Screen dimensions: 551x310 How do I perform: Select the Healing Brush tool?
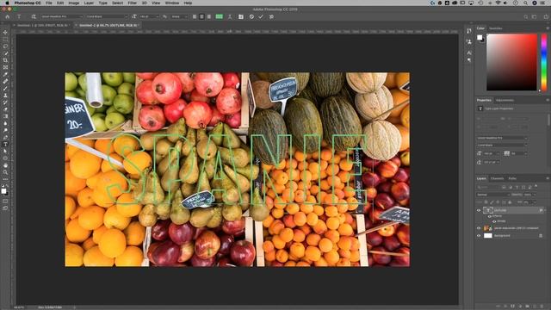coord(5,82)
